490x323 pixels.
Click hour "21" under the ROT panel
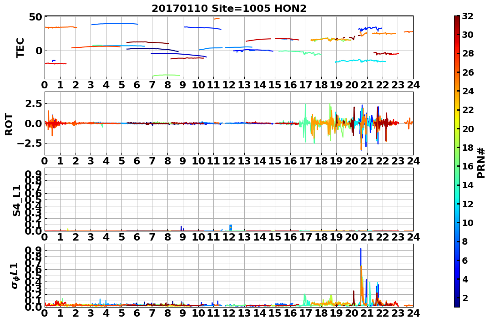click(367, 161)
